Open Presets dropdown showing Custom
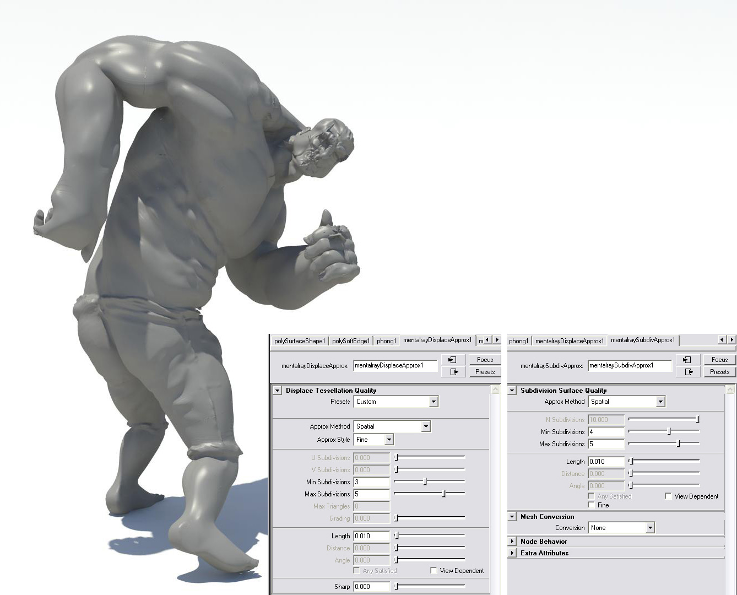This screenshot has width=737, height=595. click(x=395, y=402)
